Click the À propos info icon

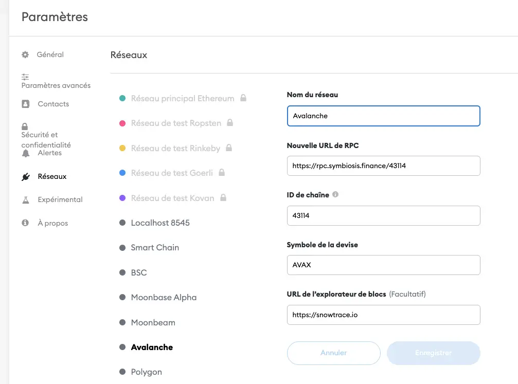pos(25,223)
